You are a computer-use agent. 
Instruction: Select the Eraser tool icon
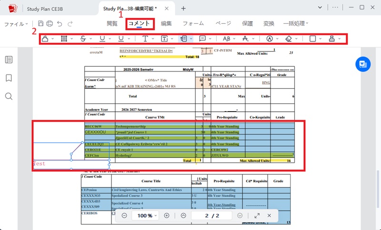tap(289, 39)
